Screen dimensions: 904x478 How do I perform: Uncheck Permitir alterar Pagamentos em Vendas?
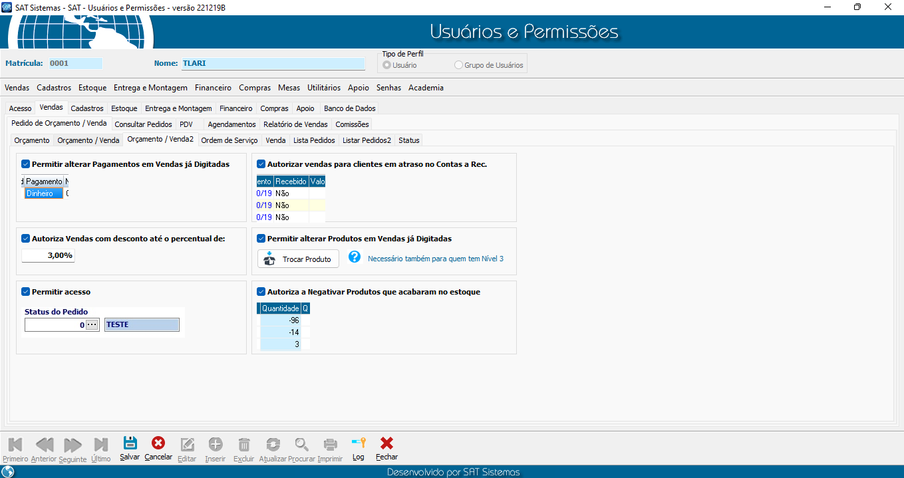point(26,164)
